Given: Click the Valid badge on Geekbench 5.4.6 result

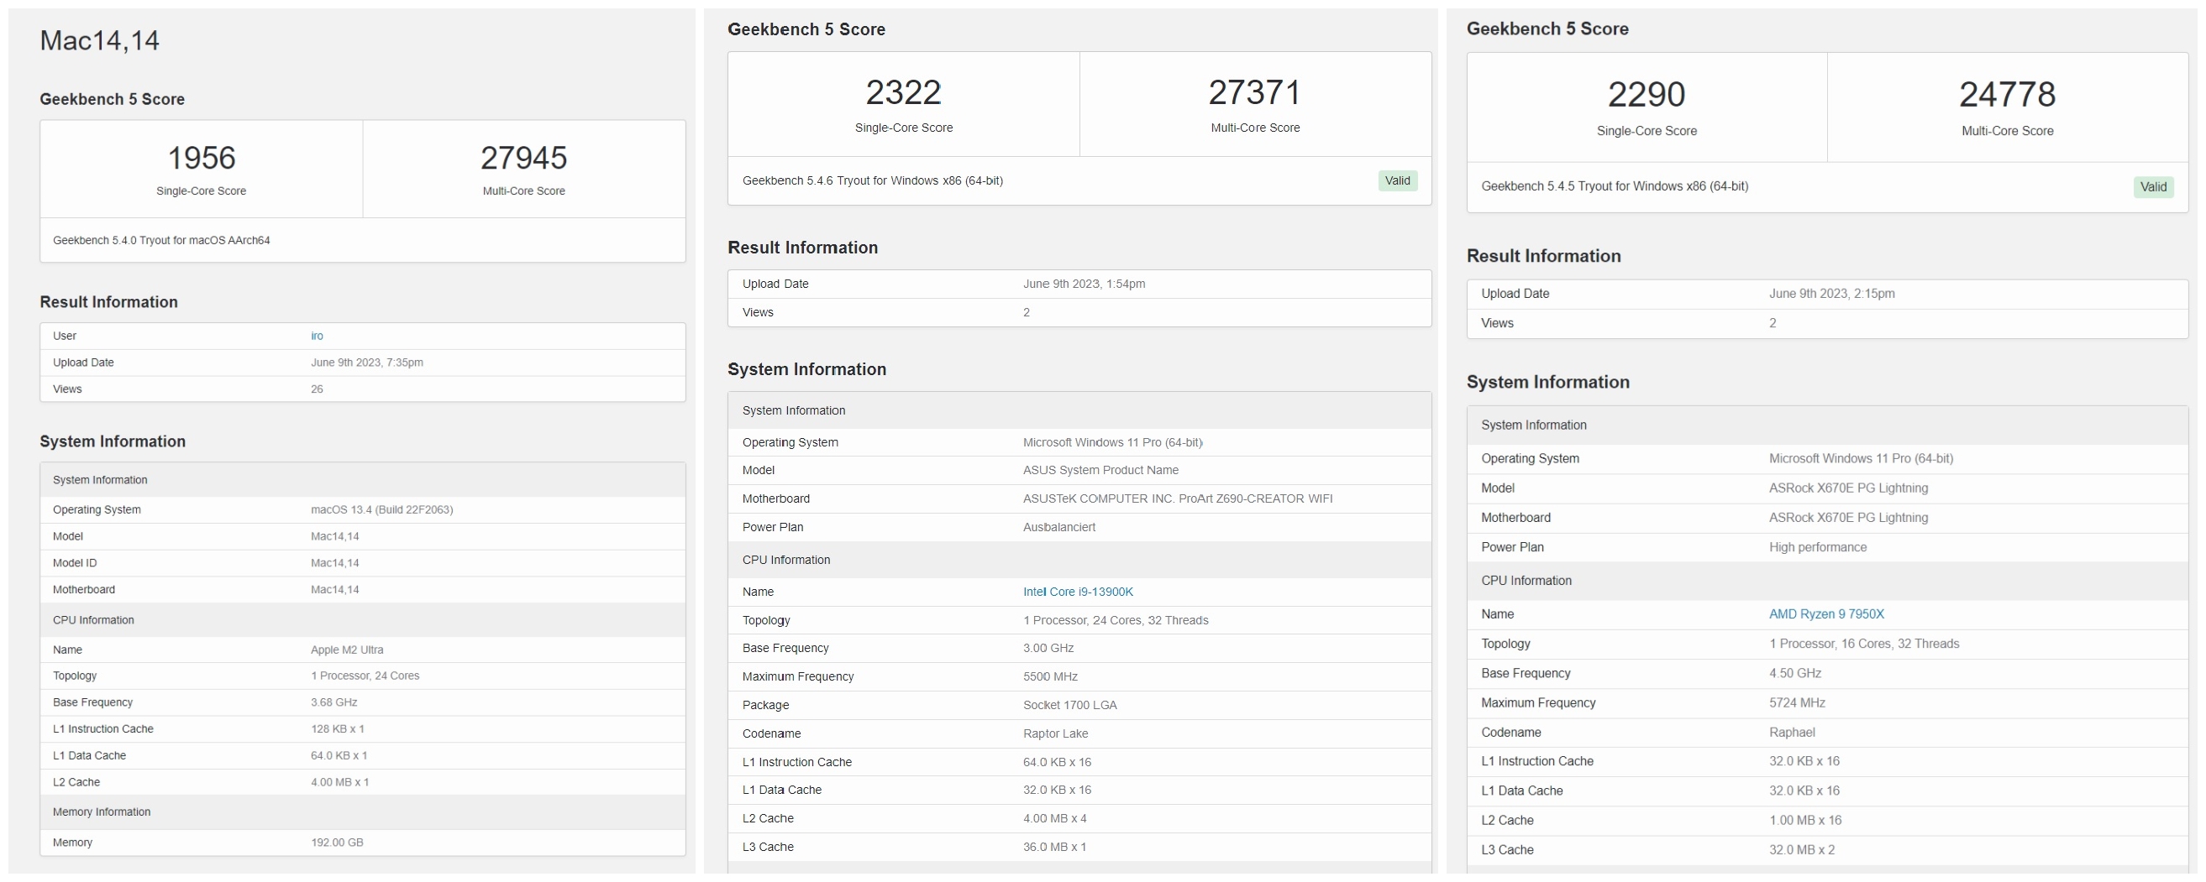Looking at the screenshot, I should pos(1397,181).
